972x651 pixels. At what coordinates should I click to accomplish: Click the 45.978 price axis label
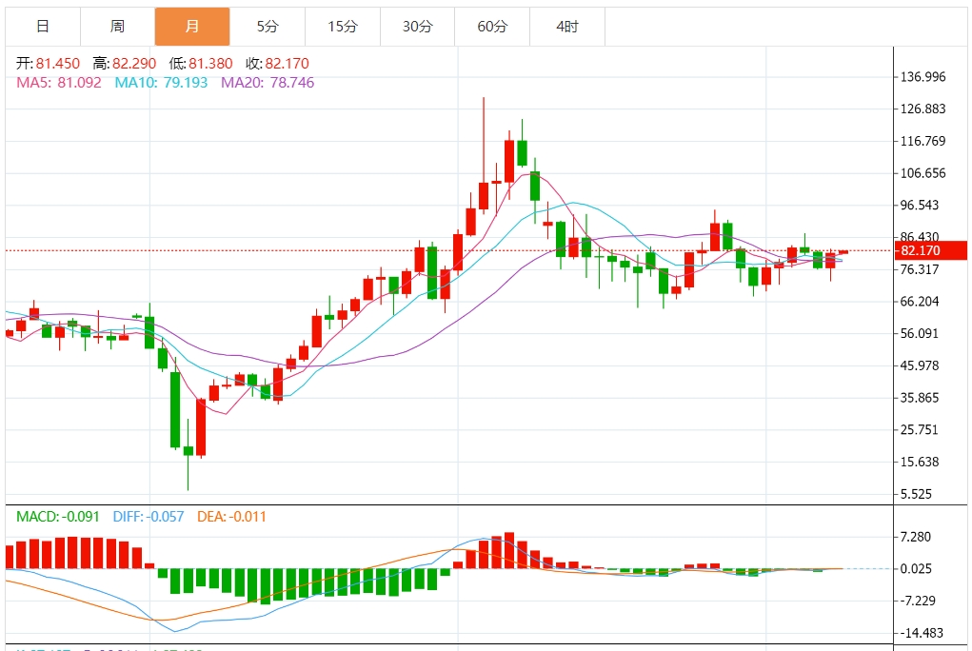(x=920, y=365)
